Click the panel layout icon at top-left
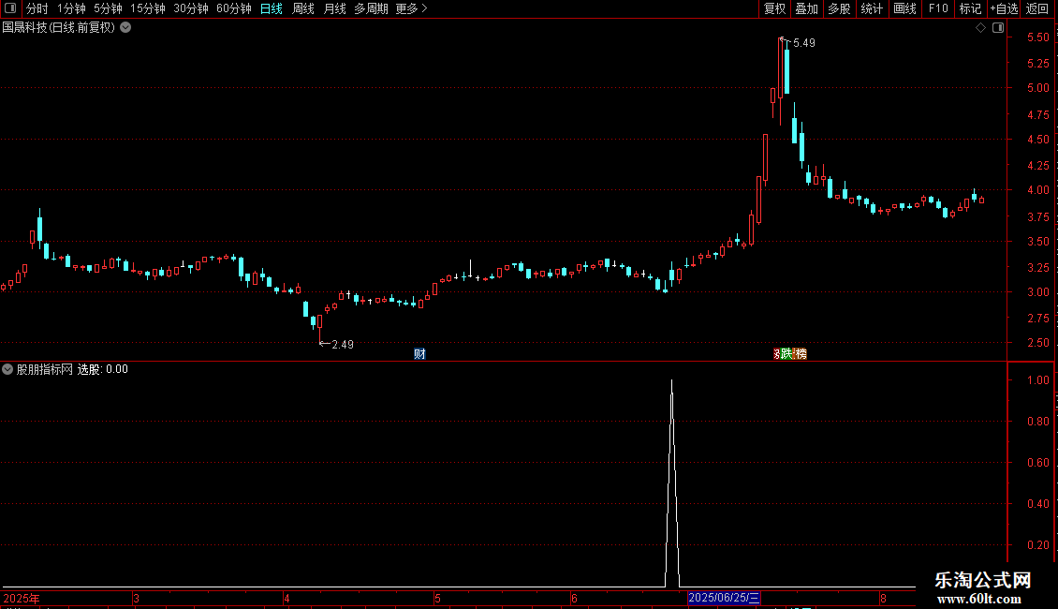1058x609 pixels. tap(10, 8)
